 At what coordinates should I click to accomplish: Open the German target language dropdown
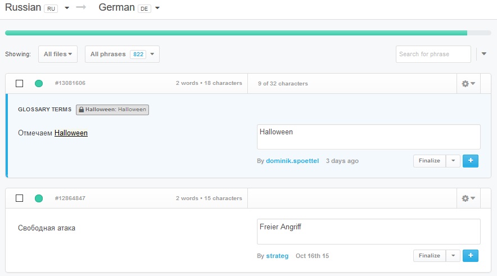pos(157,8)
